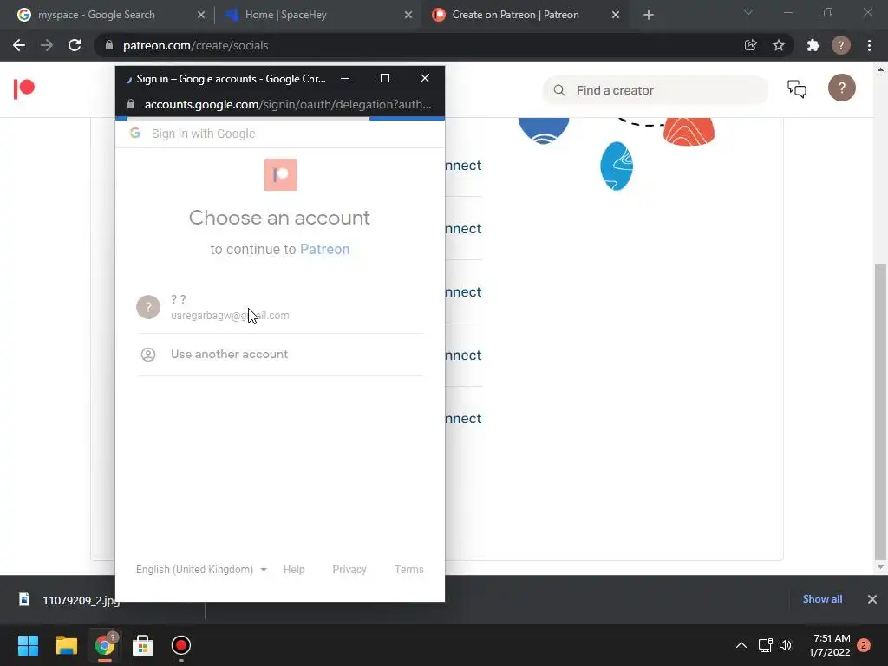Viewport: 888px width, 666px height.
Task: Open File Explorer from the taskbar
Action: pyautogui.click(x=66, y=645)
